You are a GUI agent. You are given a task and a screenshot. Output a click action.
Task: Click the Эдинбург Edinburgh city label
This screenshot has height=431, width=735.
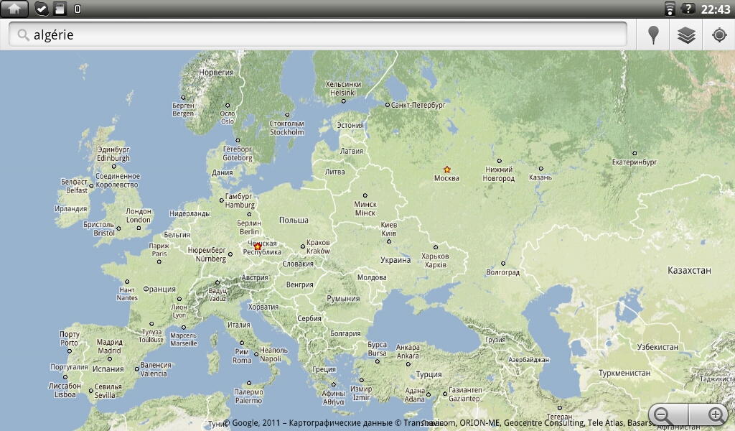[x=113, y=154]
